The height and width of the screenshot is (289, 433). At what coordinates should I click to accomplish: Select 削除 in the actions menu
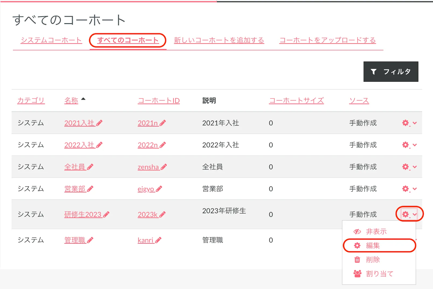click(x=373, y=260)
